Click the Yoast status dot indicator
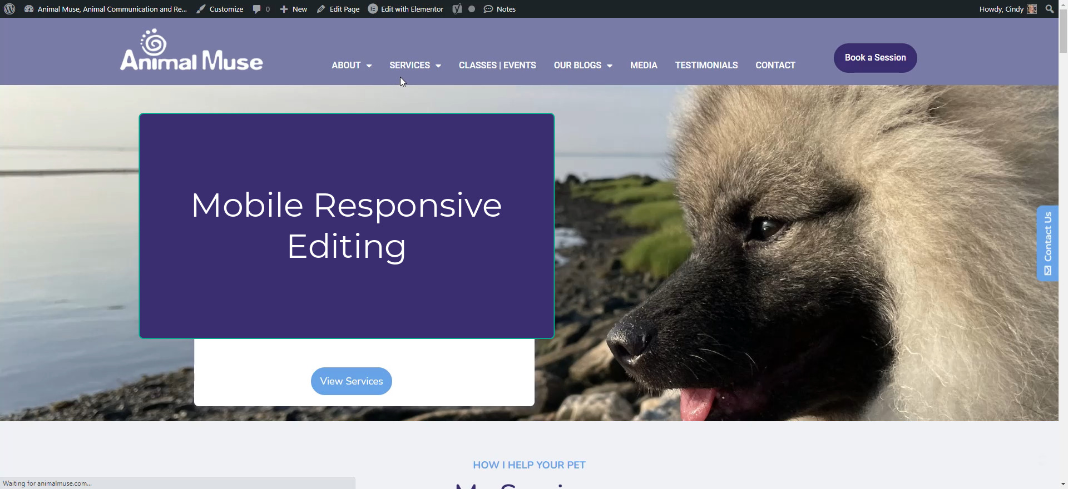1068x489 pixels. (x=472, y=9)
